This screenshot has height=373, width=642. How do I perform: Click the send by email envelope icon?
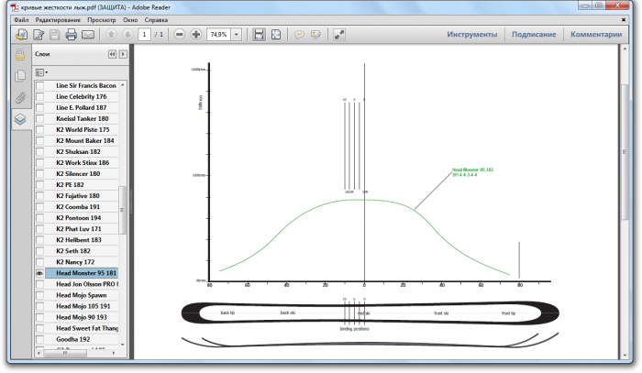point(88,35)
